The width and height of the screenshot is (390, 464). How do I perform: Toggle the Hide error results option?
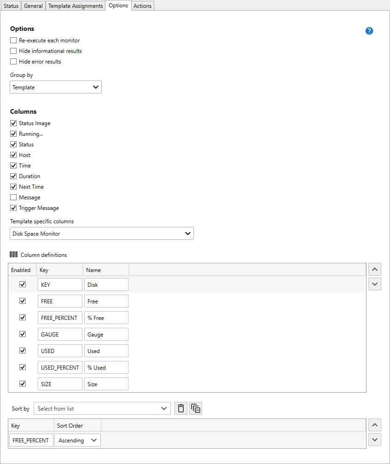coord(13,62)
